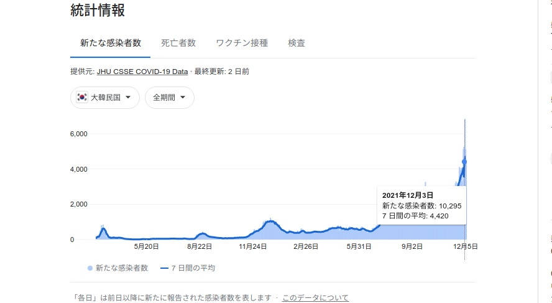Image resolution: width=552 pixels, height=303 pixels.
Task: Select the 新たな感染者数 tab
Action: point(111,43)
